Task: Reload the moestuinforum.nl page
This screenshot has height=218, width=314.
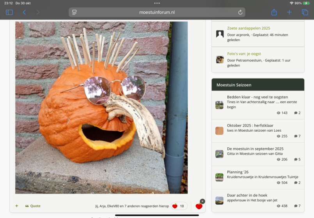Action: [240, 12]
